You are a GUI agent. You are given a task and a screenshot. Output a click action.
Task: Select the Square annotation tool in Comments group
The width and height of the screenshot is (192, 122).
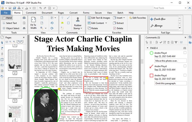coord(68,23)
